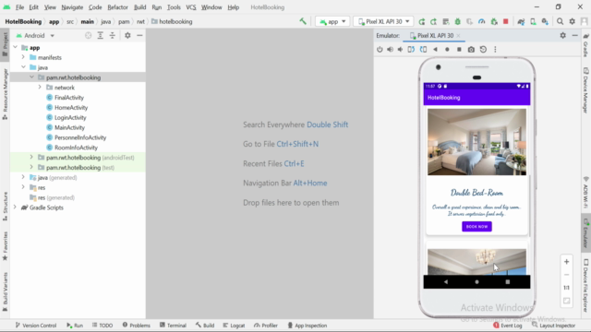591x332 pixels.
Task: Click the emulator volume up icon
Action: click(x=390, y=49)
